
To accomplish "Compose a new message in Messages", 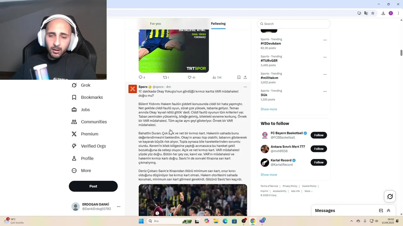I will tap(381, 211).
